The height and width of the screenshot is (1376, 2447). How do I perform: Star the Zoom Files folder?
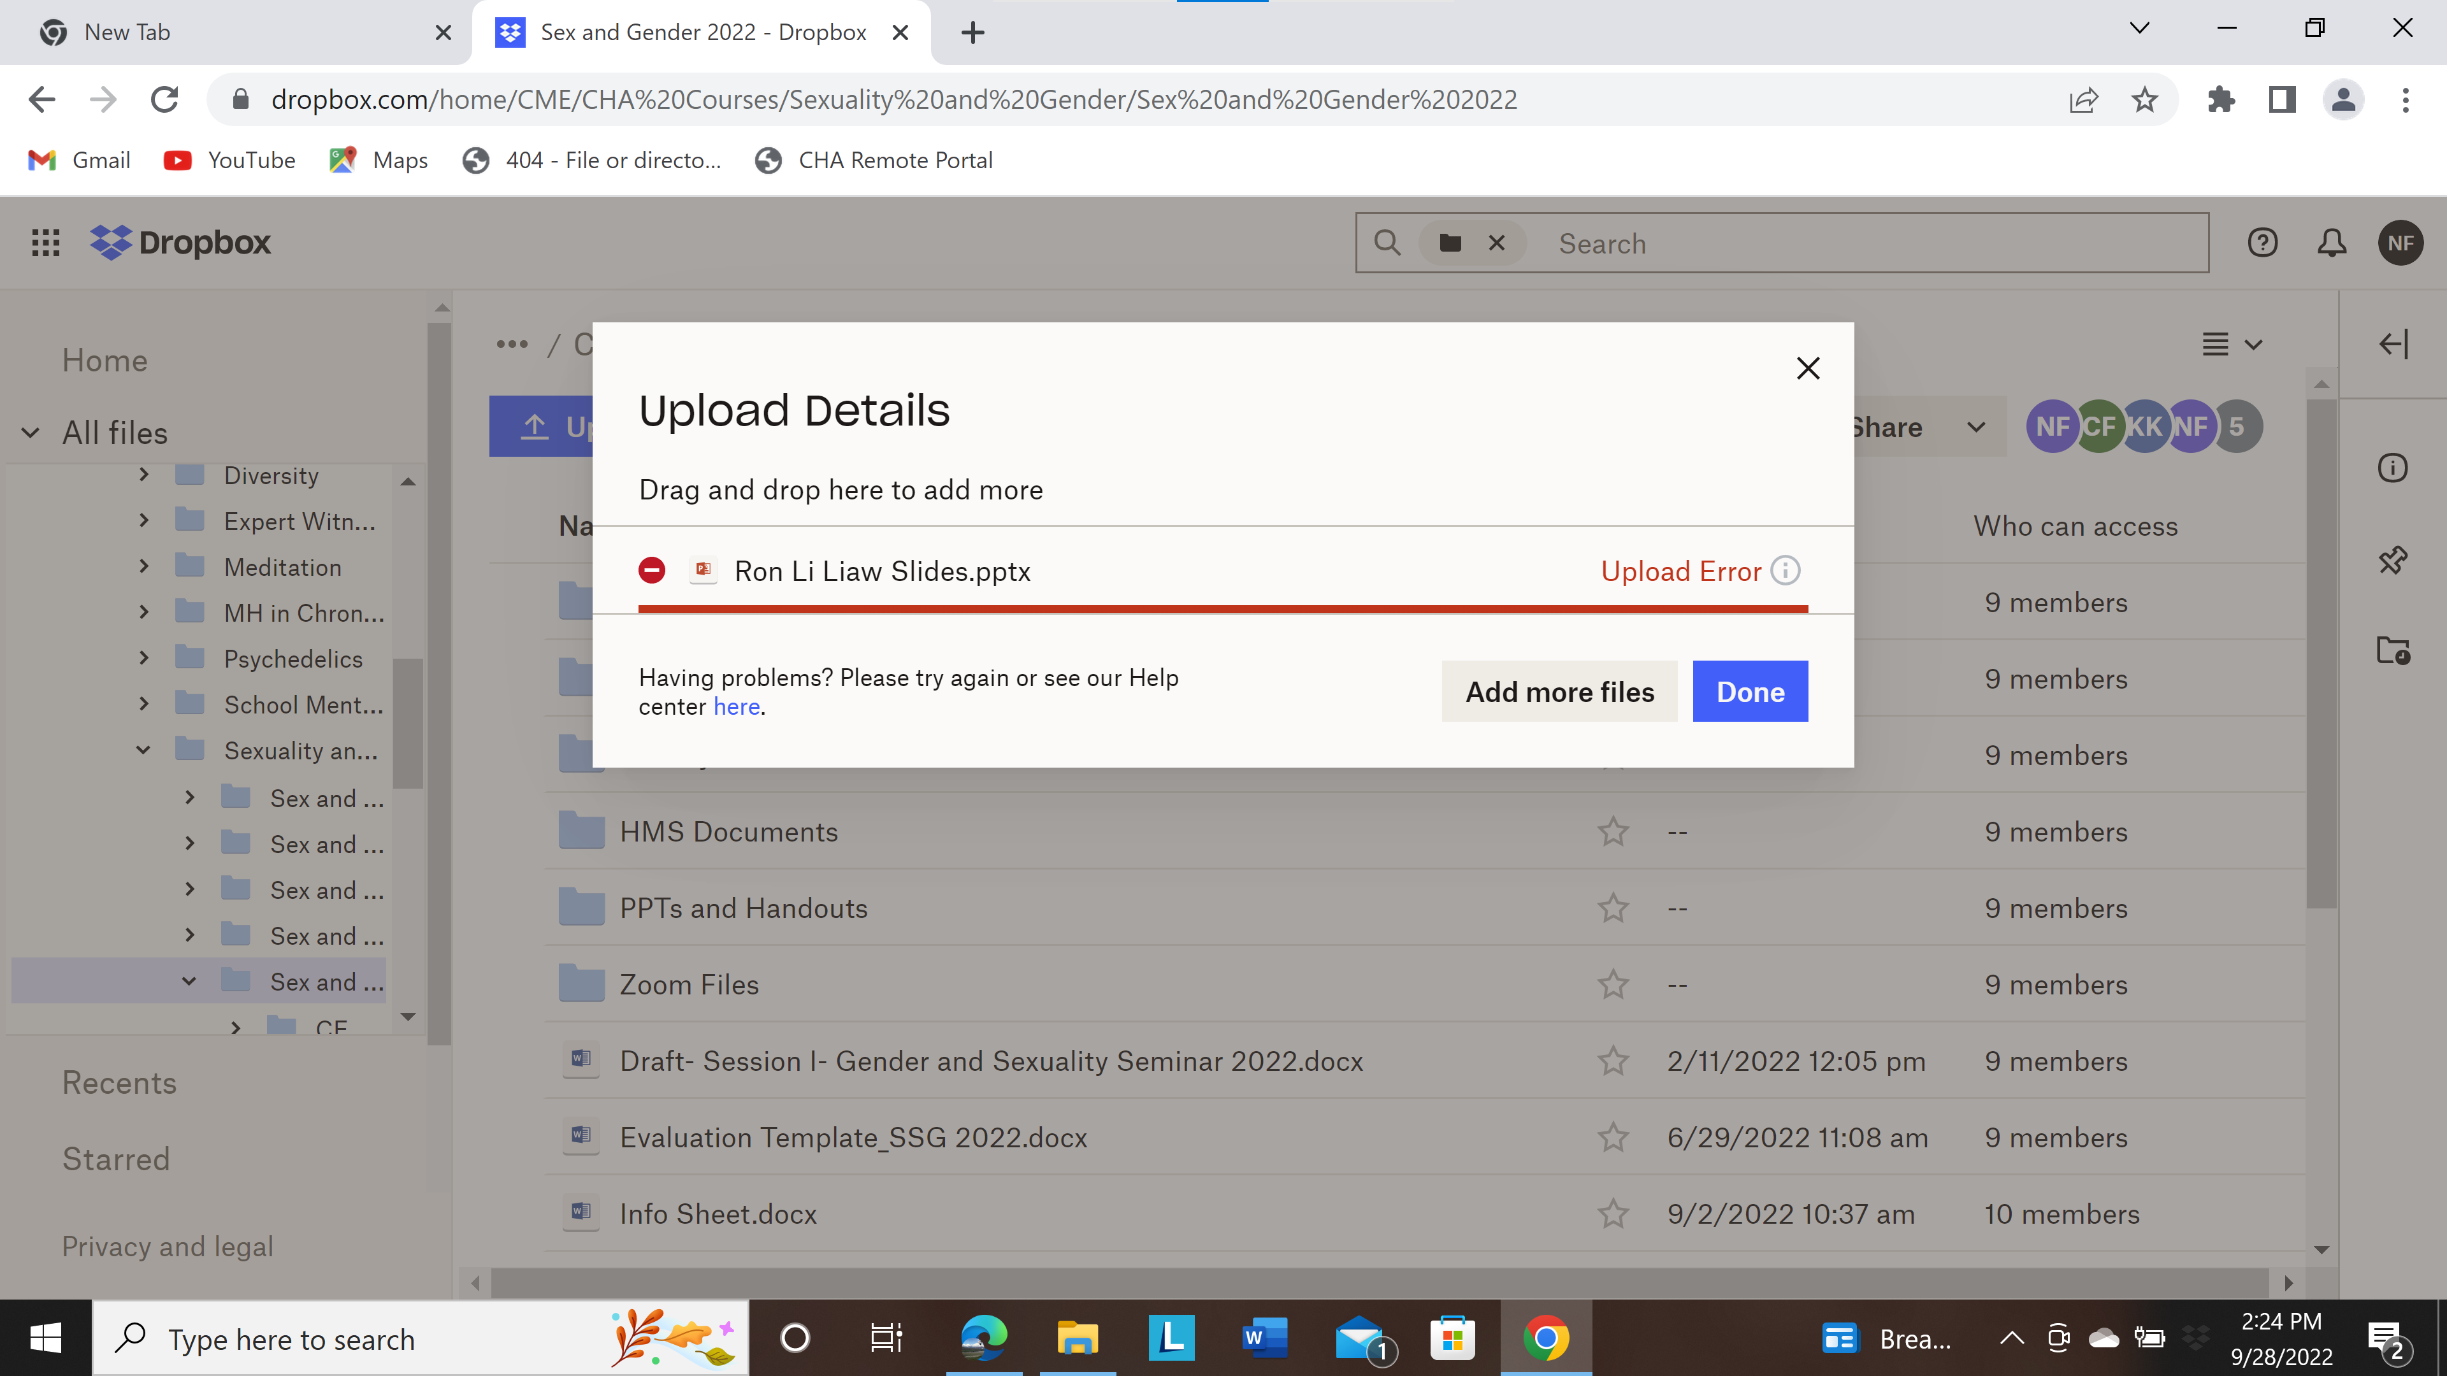coord(1612,985)
